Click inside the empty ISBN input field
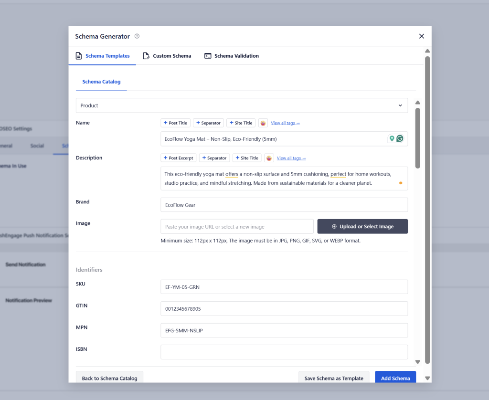Image resolution: width=489 pixels, height=400 pixels. (284, 352)
